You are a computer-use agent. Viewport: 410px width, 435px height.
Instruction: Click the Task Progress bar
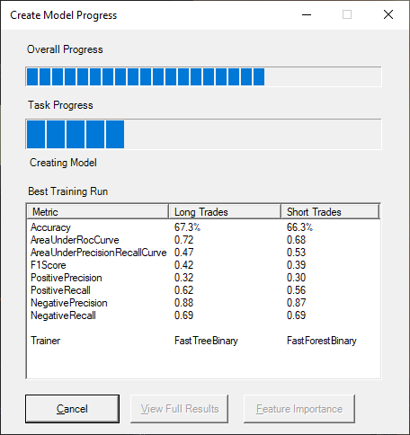point(203,134)
